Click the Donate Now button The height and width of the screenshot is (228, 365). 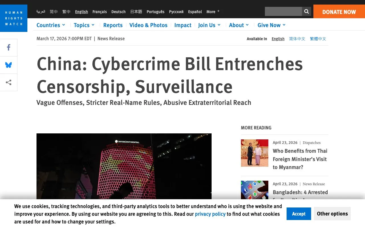point(339,12)
